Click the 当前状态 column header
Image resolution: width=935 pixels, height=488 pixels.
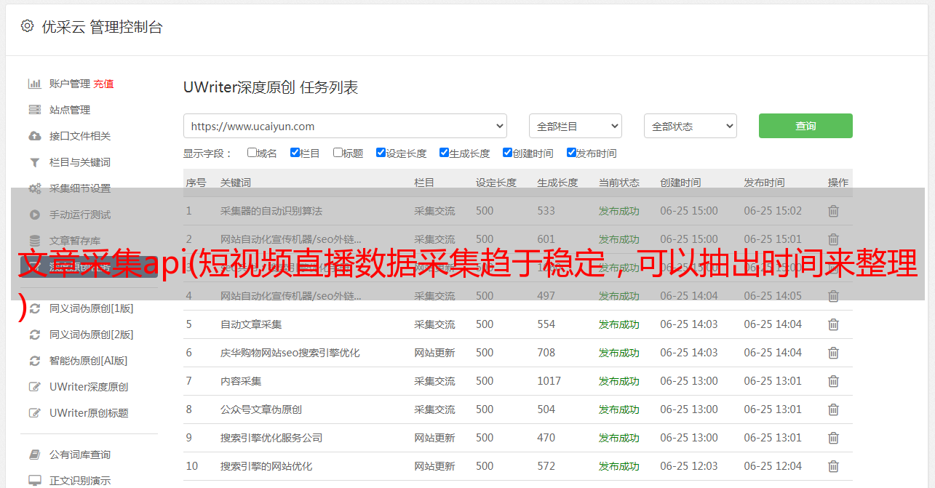pos(619,183)
